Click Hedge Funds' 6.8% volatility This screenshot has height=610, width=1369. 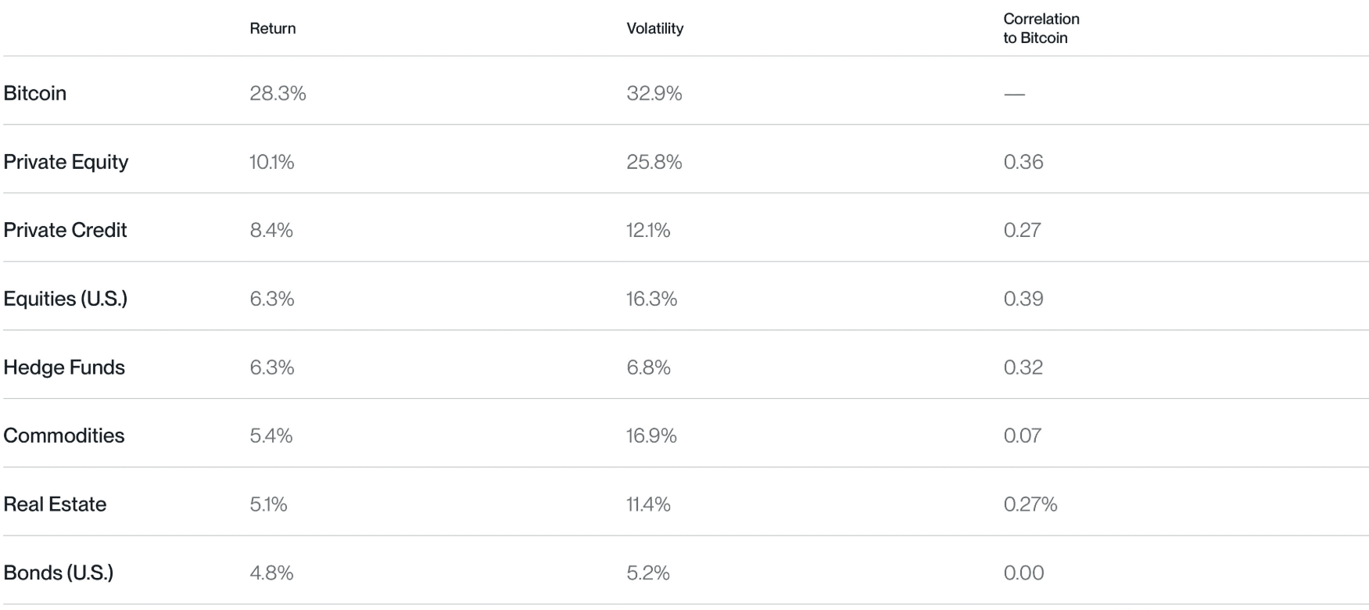(648, 367)
